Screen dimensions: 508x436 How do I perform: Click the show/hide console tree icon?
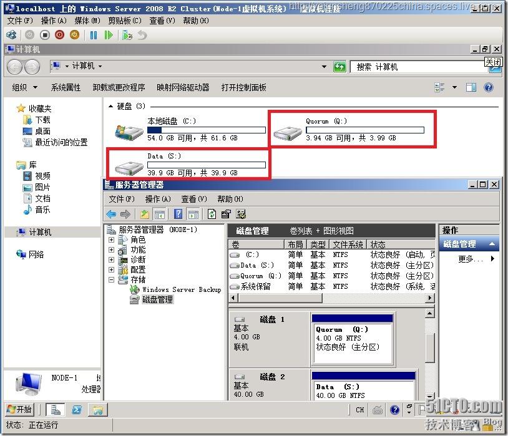coord(159,214)
